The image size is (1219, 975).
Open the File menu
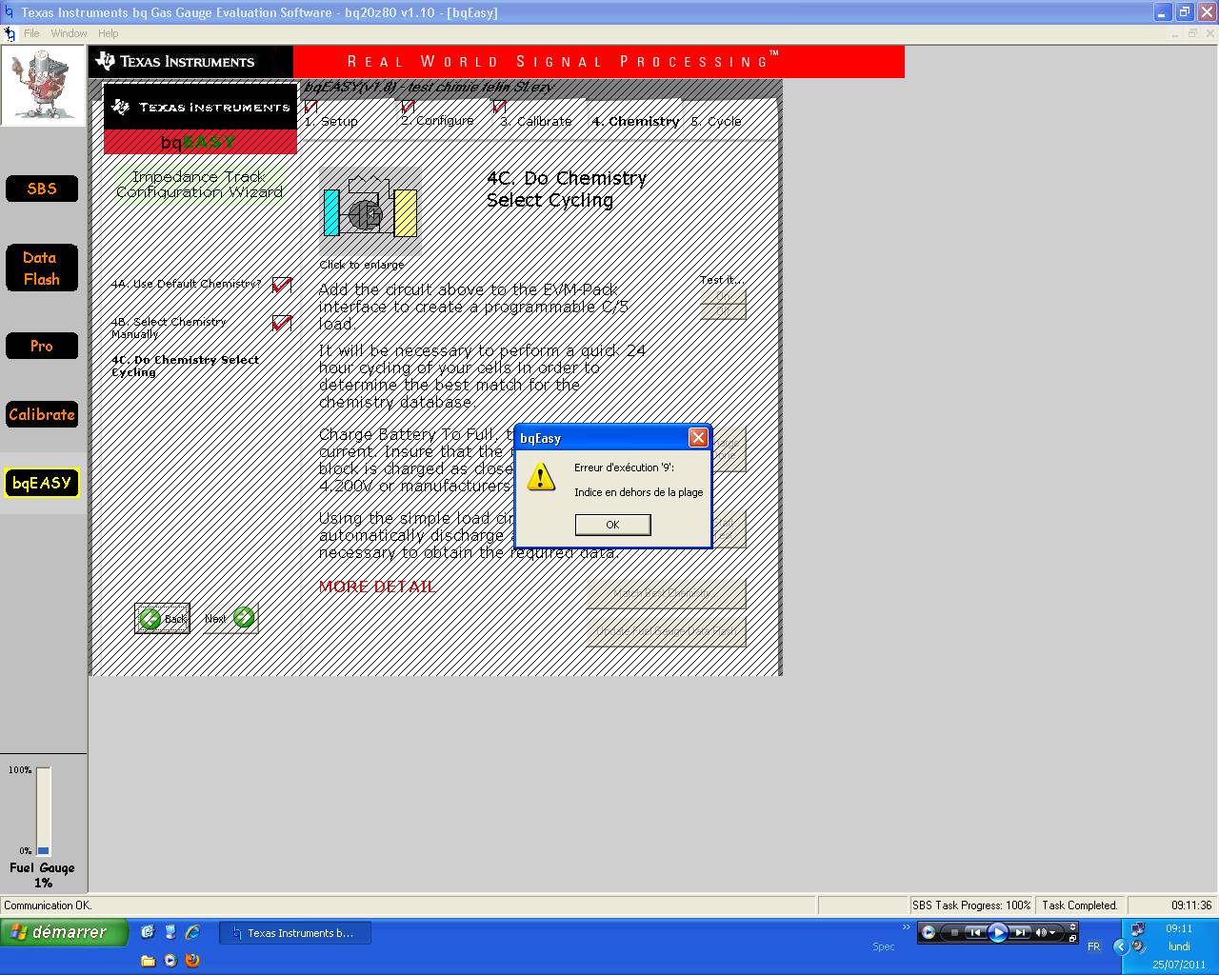pyautogui.click(x=31, y=33)
